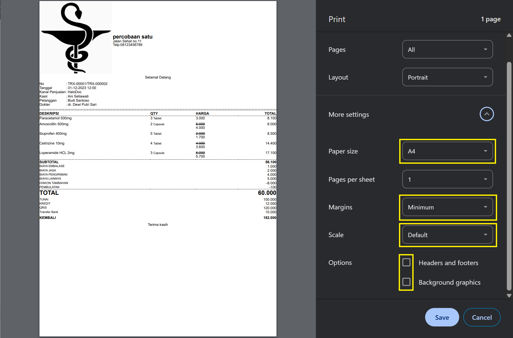513x338 pixels.
Task: Click the QRIS payment amount 120.000
Action: pyautogui.click(x=270, y=208)
